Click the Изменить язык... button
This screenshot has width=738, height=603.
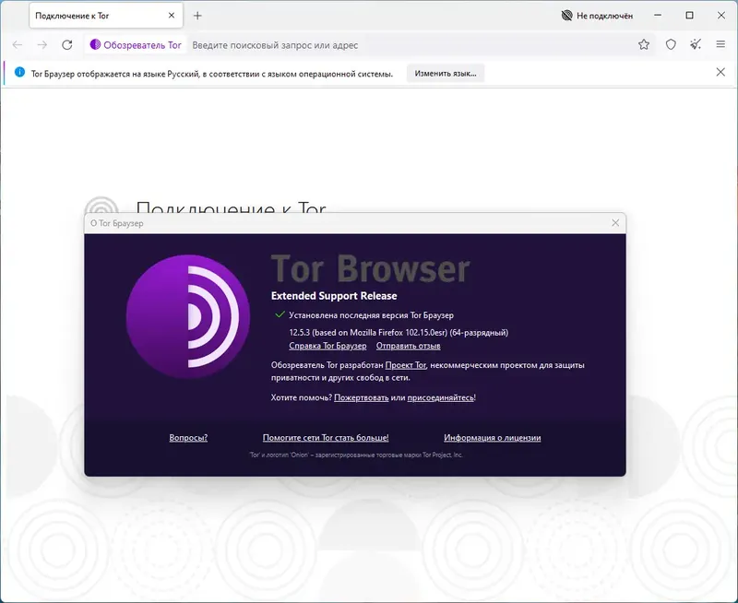(446, 74)
